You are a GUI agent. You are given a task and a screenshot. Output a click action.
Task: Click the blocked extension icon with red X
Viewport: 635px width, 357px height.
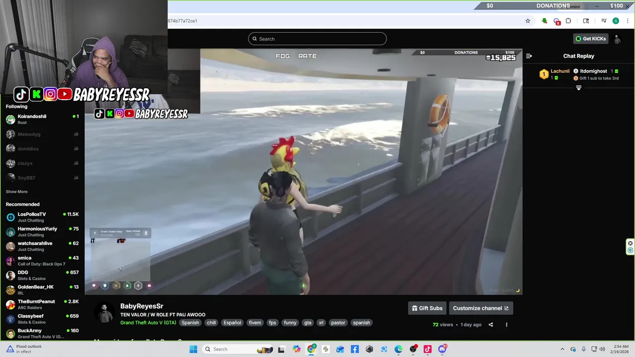[557, 21]
